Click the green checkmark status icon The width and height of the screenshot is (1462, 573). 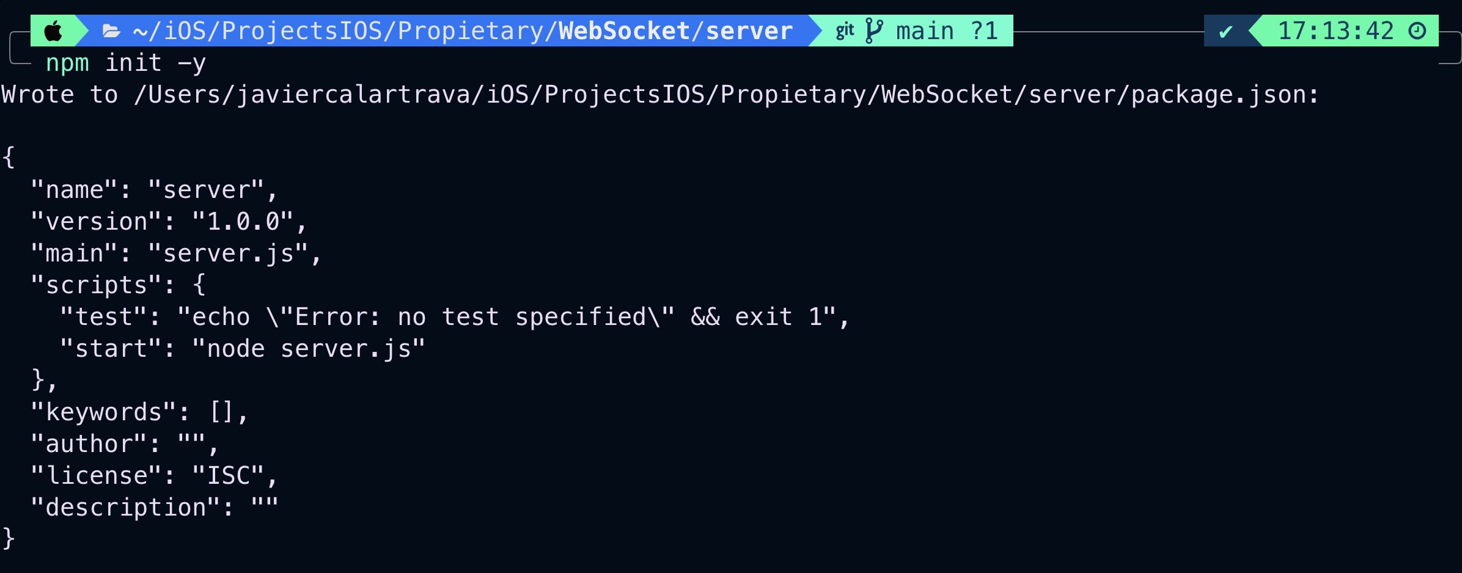pos(1225,31)
